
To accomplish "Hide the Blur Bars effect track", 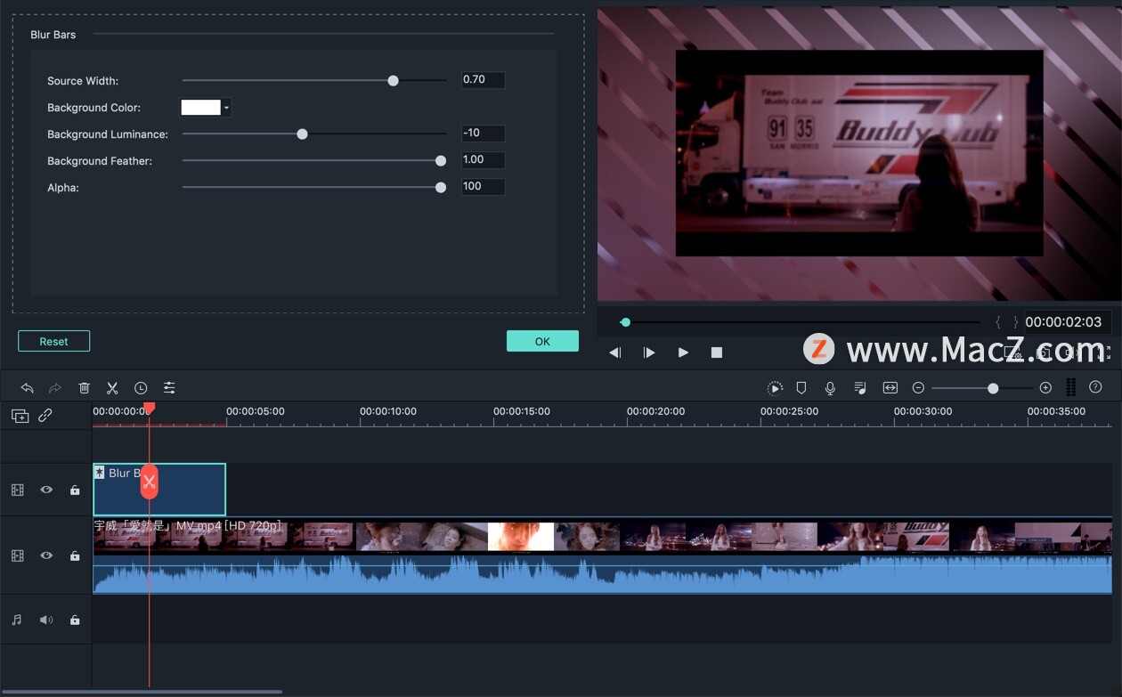I will point(46,490).
